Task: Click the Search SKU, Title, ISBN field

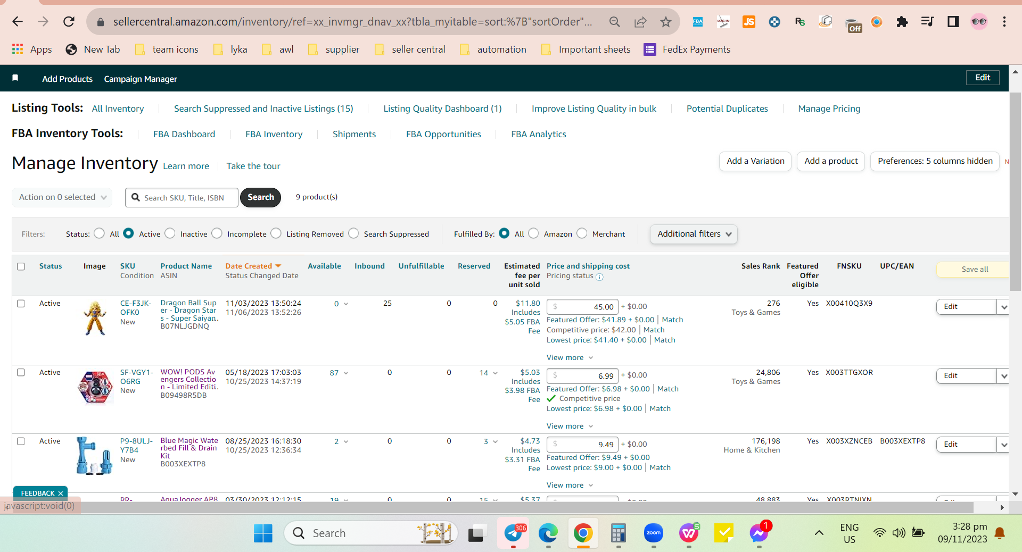Action: [x=182, y=197]
